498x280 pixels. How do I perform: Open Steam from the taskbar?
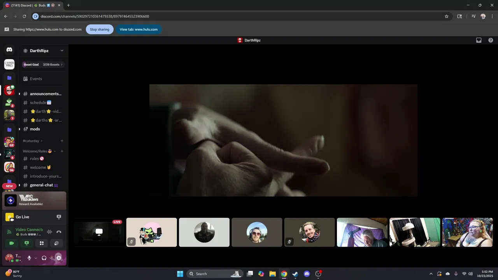295,274
